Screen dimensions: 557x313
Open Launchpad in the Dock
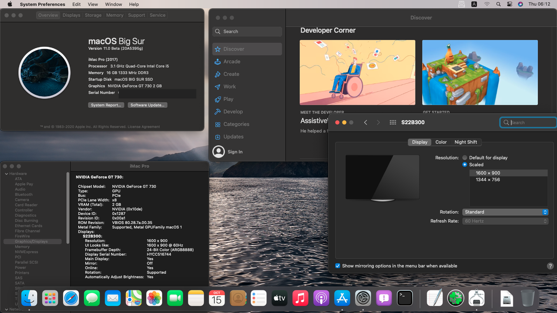[50, 298]
